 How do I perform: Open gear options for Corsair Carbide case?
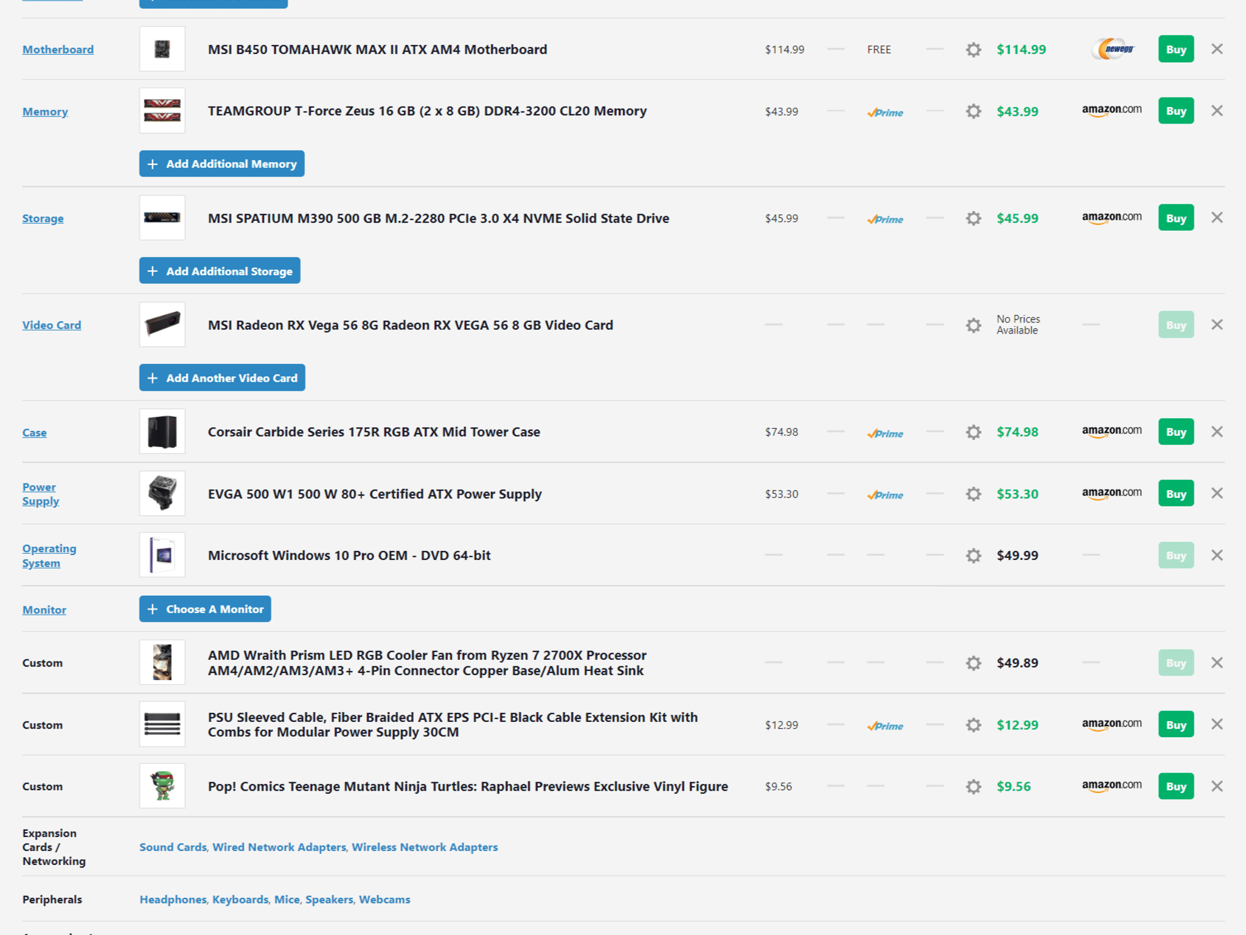[x=973, y=432]
